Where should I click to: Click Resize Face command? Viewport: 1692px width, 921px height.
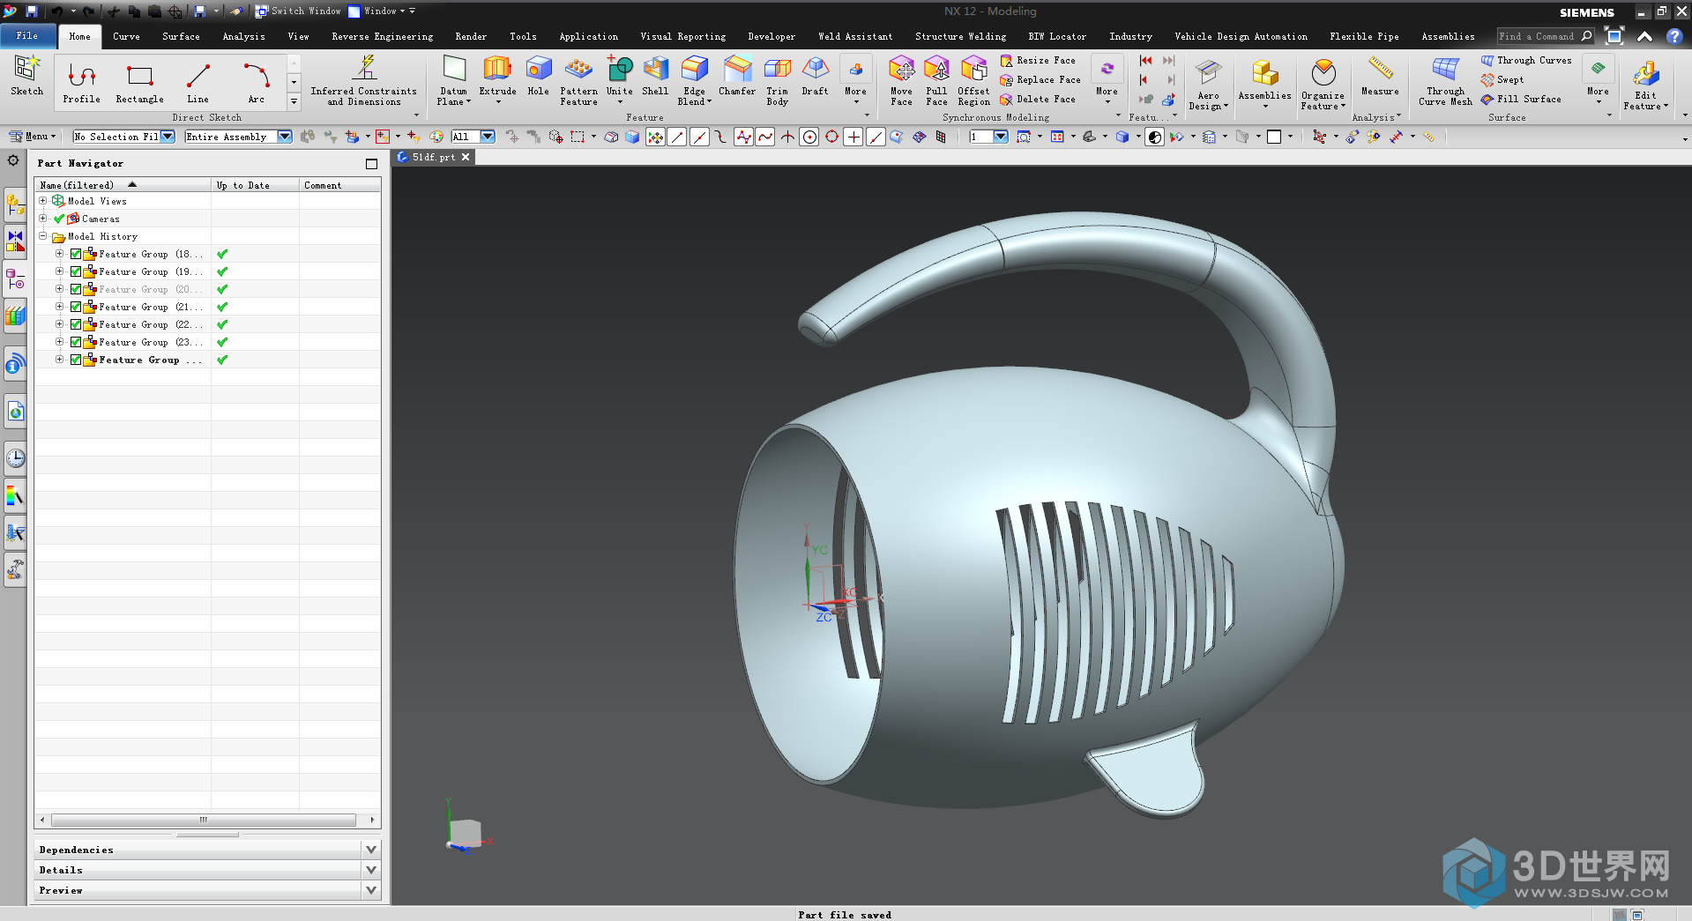[1038, 61]
